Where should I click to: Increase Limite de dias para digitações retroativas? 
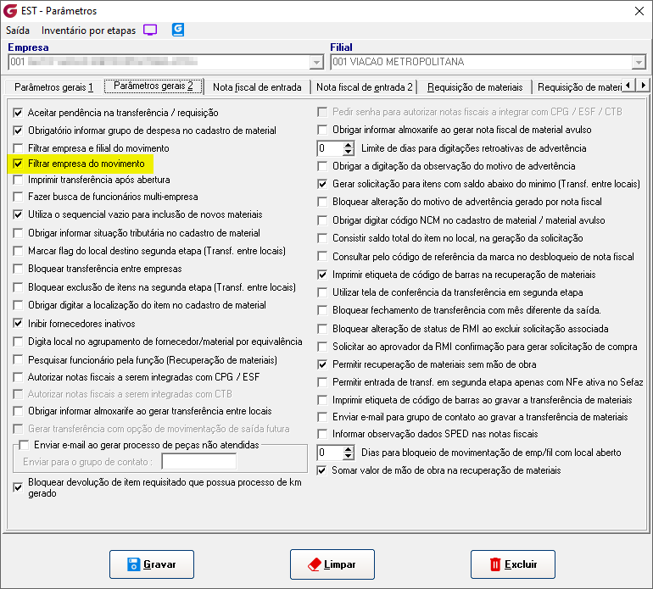point(349,144)
